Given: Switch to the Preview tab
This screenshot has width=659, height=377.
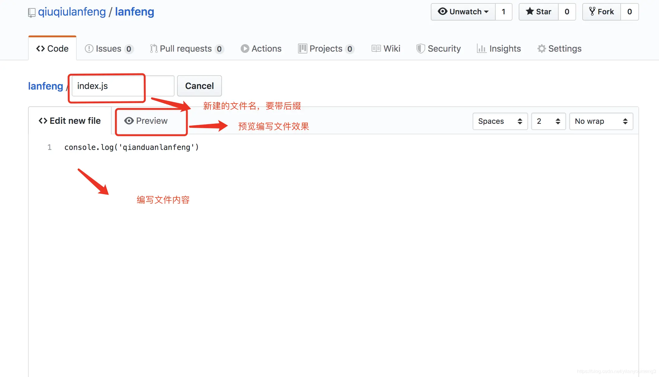Looking at the screenshot, I should pyautogui.click(x=146, y=121).
